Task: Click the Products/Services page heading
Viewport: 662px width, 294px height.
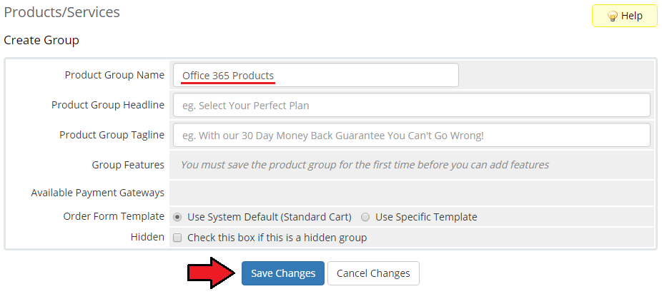Action: tap(61, 12)
